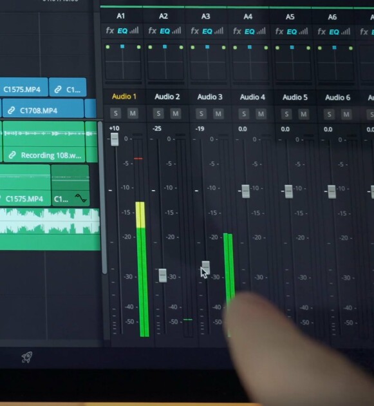Mute the Audio 2 track

point(175,113)
